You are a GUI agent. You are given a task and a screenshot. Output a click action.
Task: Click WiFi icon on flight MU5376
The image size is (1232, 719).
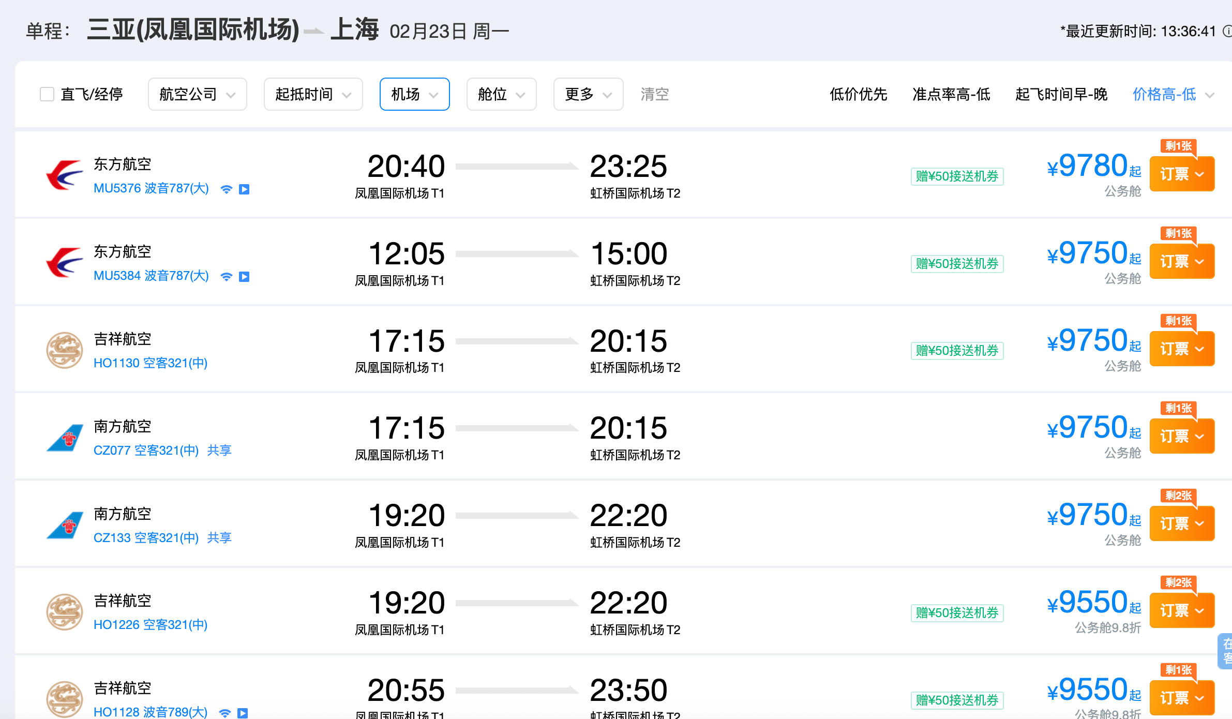(x=226, y=189)
